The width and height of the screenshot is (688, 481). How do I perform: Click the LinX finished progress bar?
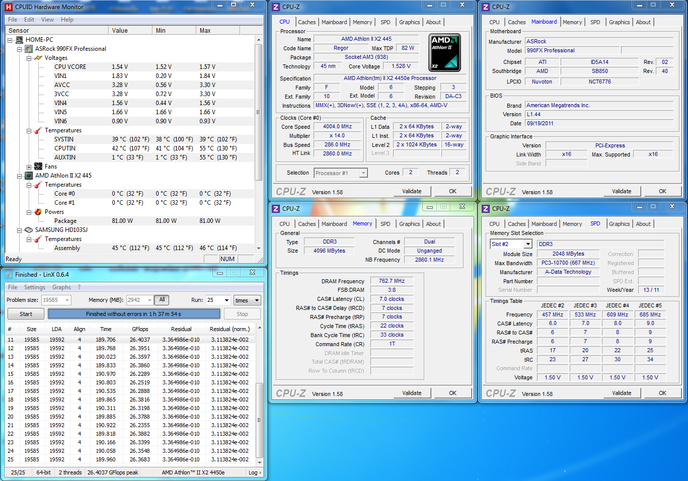pyautogui.click(x=134, y=314)
